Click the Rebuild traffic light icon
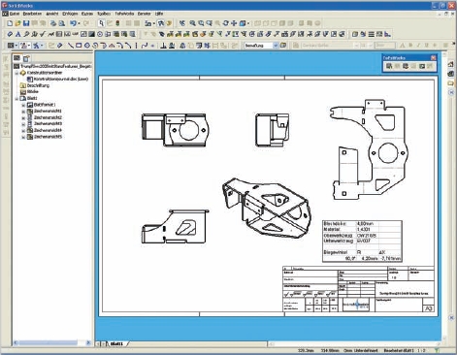This screenshot has height=355, width=457. coord(117,23)
